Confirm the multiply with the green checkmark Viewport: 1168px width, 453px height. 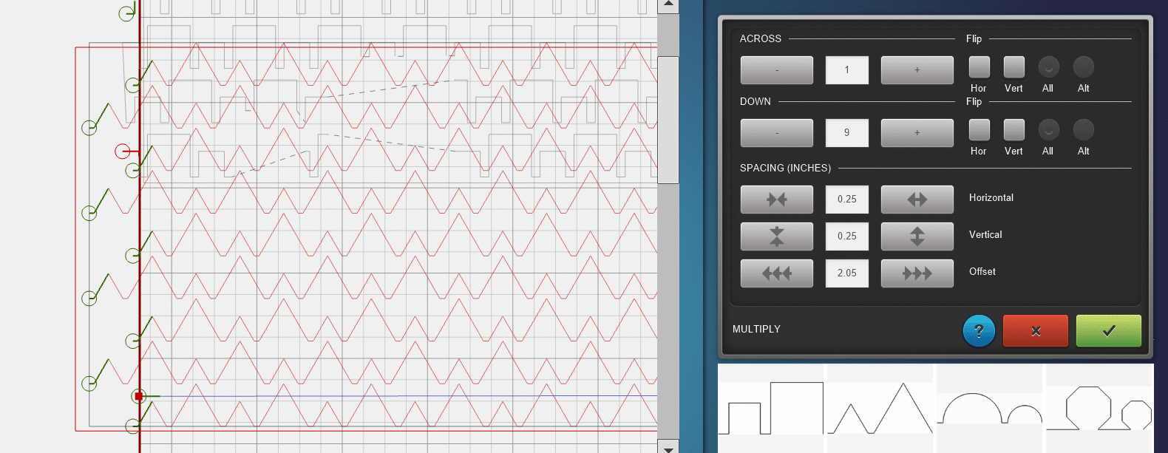(x=1108, y=331)
